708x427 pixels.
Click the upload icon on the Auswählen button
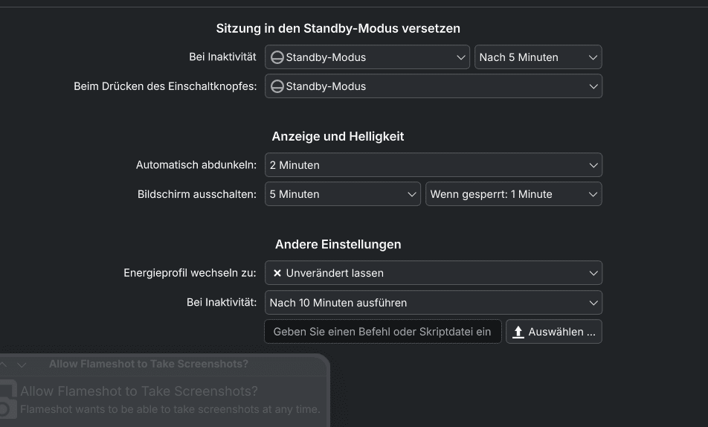518,332
